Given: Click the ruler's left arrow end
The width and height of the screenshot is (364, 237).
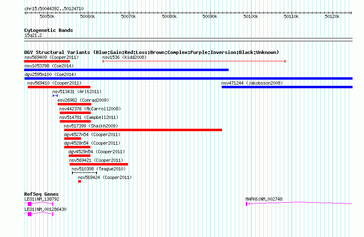Looking at the screenshot, I should (25, 13).
